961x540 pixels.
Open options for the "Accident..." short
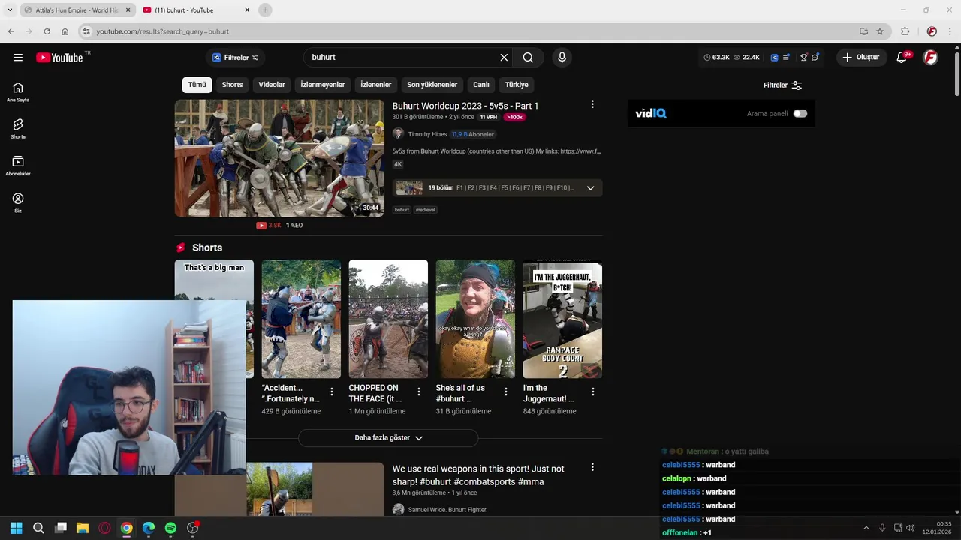pos(332,391)
